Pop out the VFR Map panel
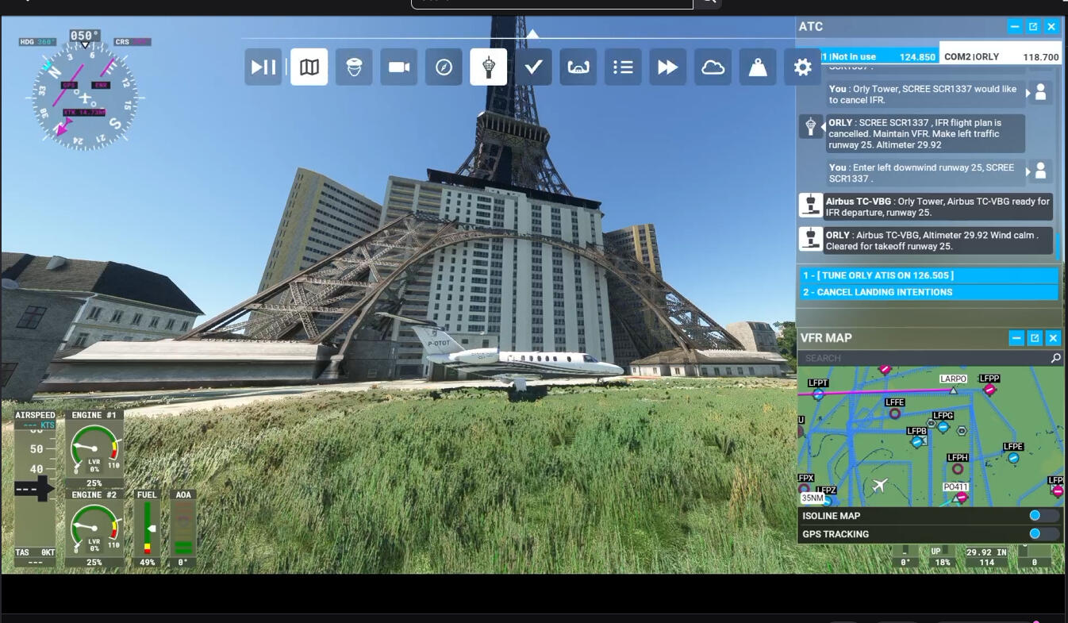Screen dimensions: 1068x623 point(1035,338)
